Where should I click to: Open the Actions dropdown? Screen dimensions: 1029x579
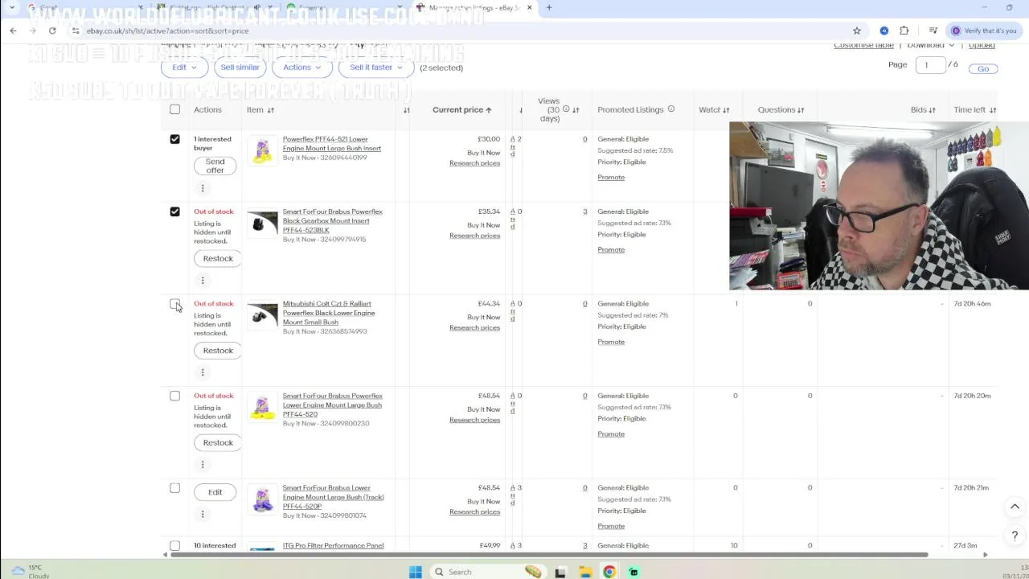tap(302, 68)
